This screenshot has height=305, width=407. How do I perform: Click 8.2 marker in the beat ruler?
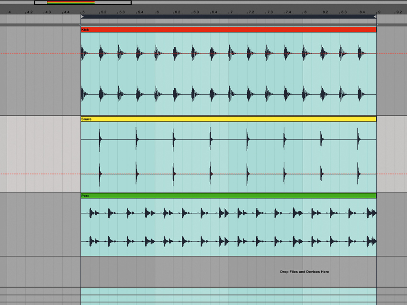[x=325, y=12]
